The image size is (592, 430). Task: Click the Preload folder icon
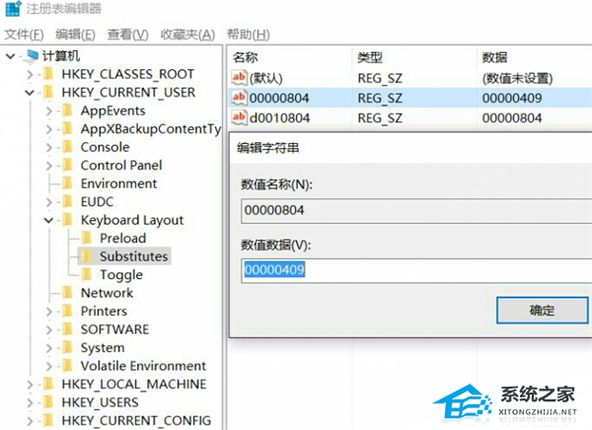87,239
